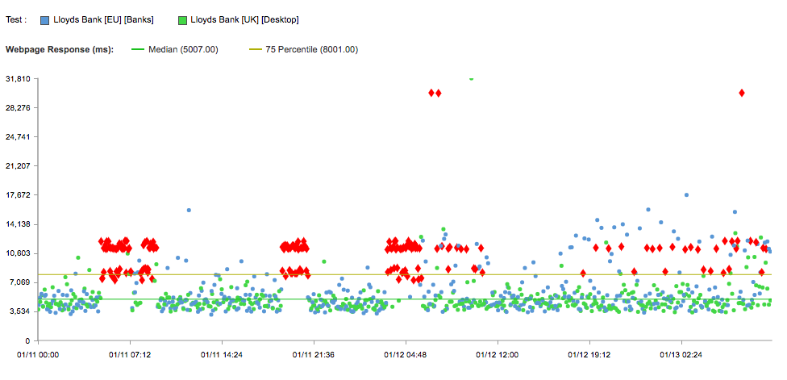
Task: Click the 3,534 y-axis value
Action: point(22,311)
